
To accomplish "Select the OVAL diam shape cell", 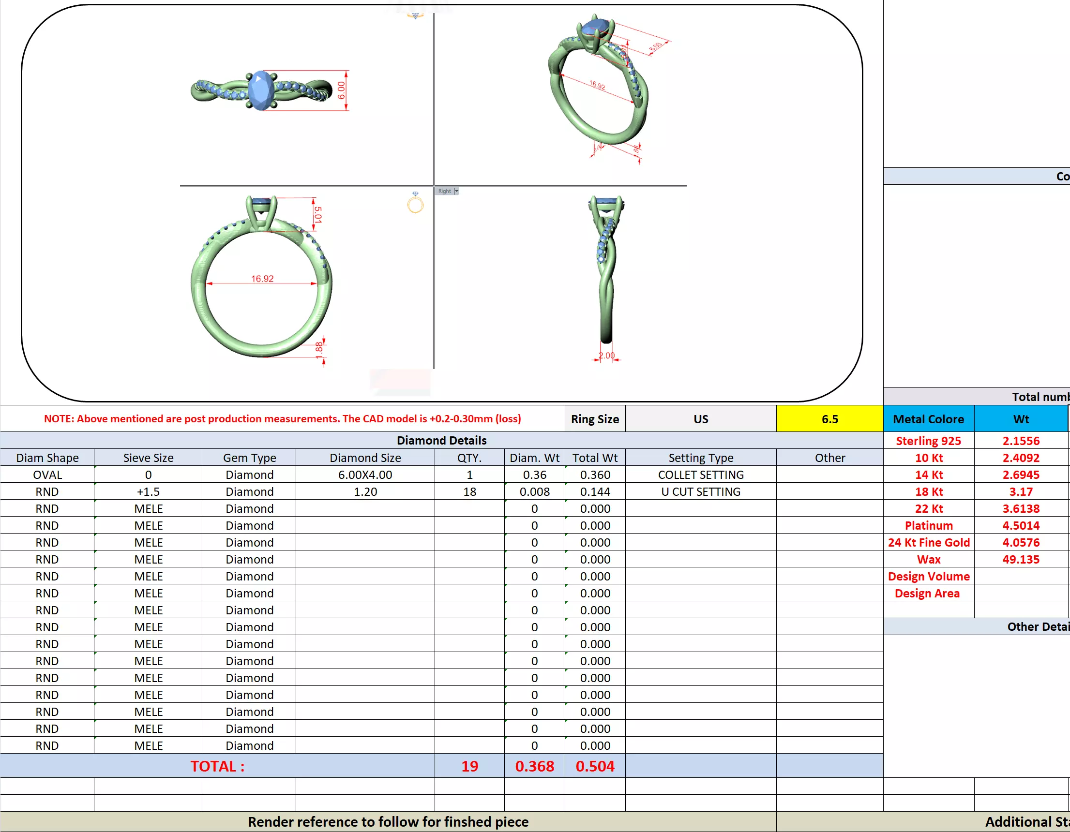I will 47,475.
